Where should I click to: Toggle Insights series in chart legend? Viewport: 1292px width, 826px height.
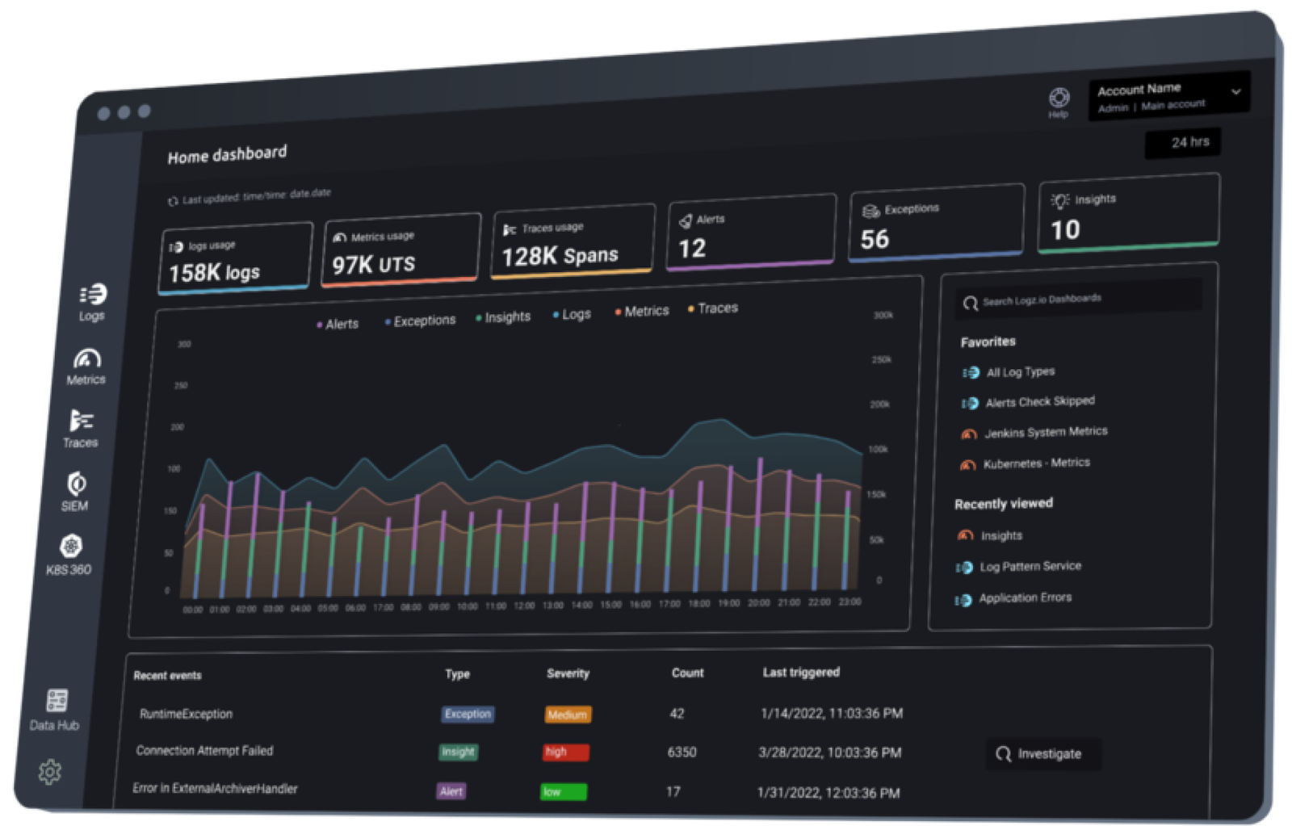click(x=503, y=317)
